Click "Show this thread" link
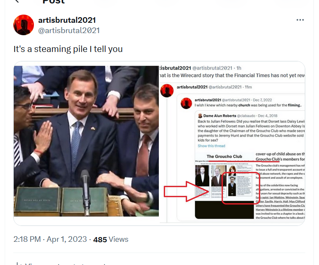 [x=211, y=146]
